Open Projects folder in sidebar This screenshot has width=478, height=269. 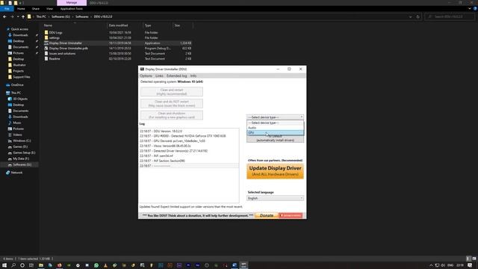(x=18, y=71)
